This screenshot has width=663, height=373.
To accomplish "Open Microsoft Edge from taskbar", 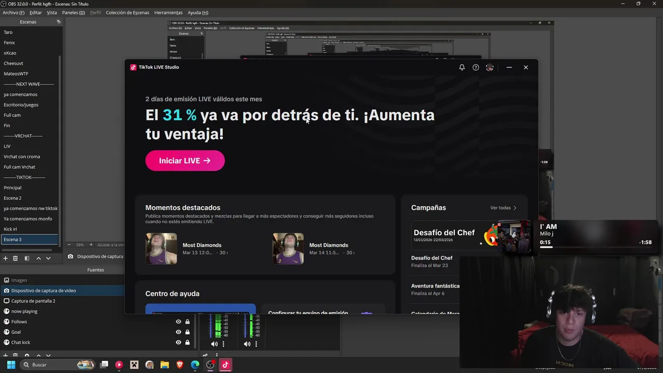I will tap(195, 365).
